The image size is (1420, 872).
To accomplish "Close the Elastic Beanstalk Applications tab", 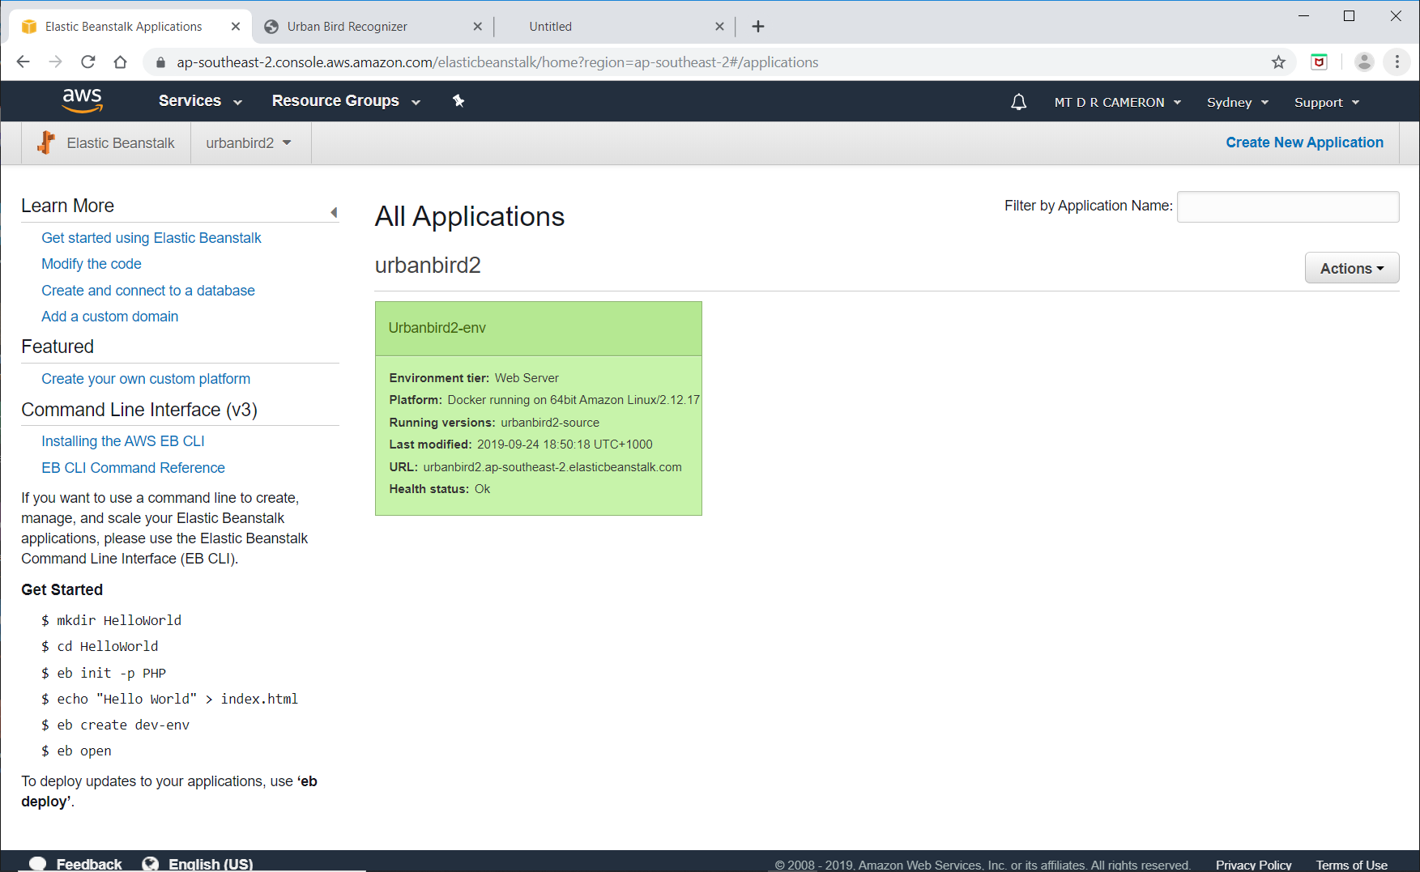I will (236, 26).
